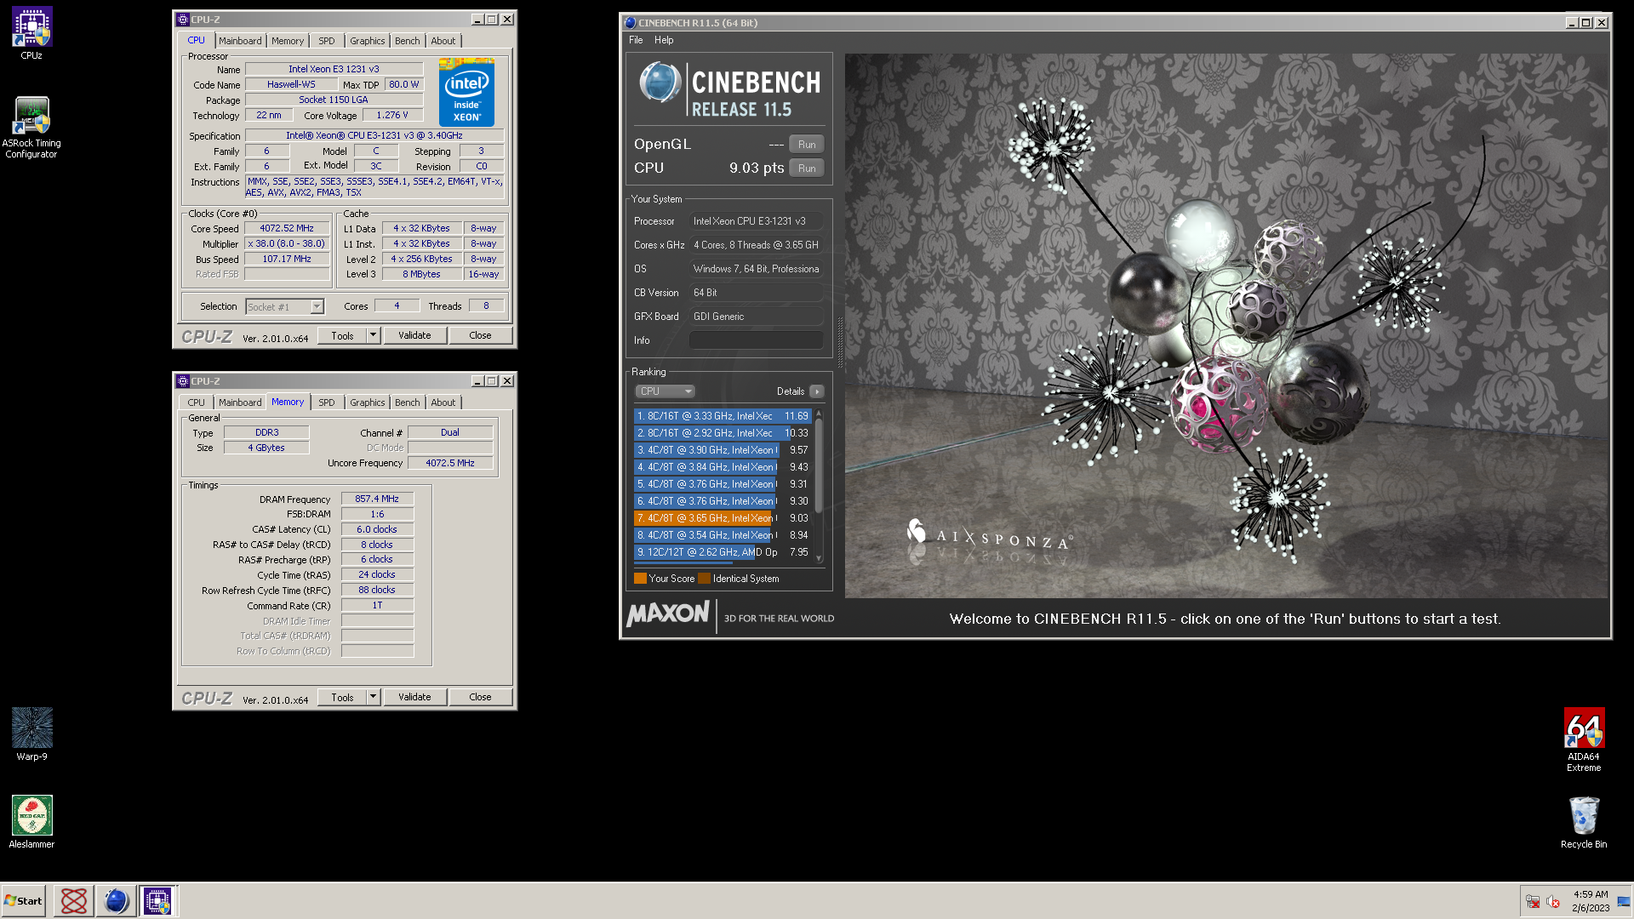Click the Multiplier value x 38.0
1634x919 pixels.
coord(287,243)
